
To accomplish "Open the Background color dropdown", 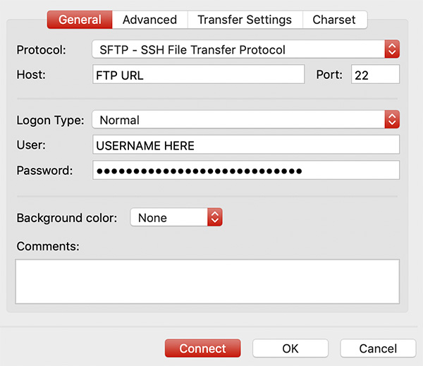I will (x=176, y=217).
